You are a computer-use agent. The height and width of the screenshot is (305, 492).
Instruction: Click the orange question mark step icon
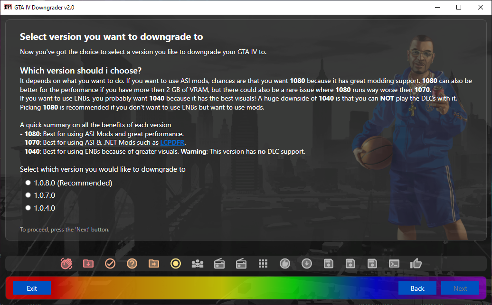[x=132, y=264]
